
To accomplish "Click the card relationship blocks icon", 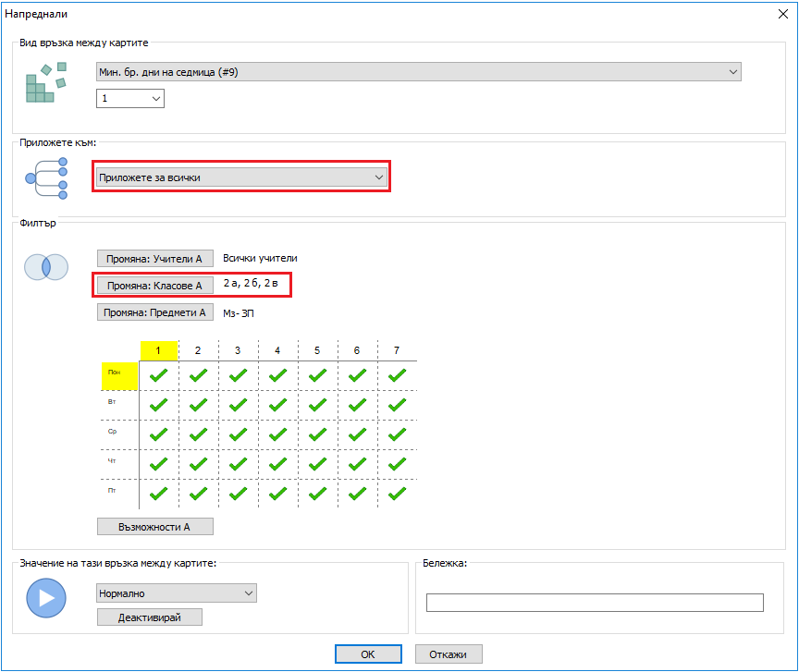I will (45, 82).
